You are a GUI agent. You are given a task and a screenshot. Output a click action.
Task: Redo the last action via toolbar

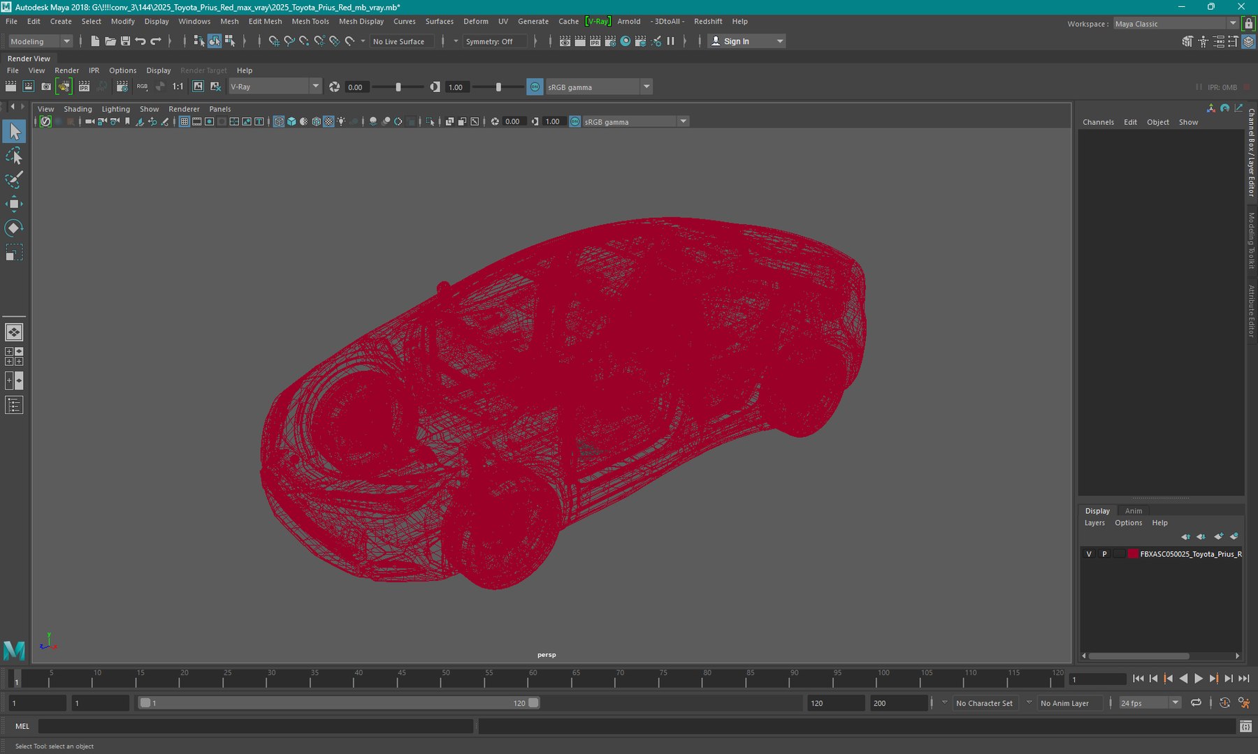(x=156, y=41)
